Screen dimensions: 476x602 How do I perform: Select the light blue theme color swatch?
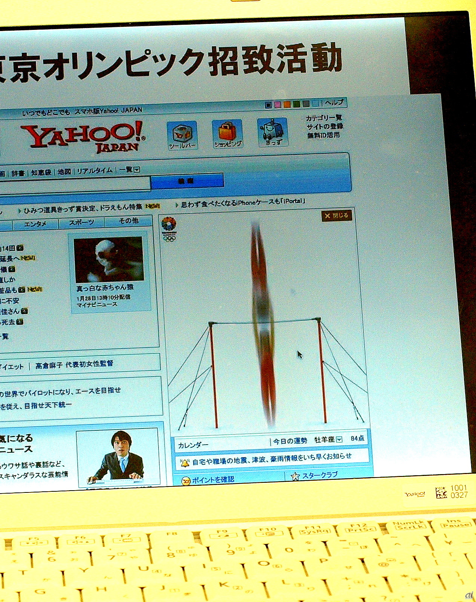(x=316, y=104)
